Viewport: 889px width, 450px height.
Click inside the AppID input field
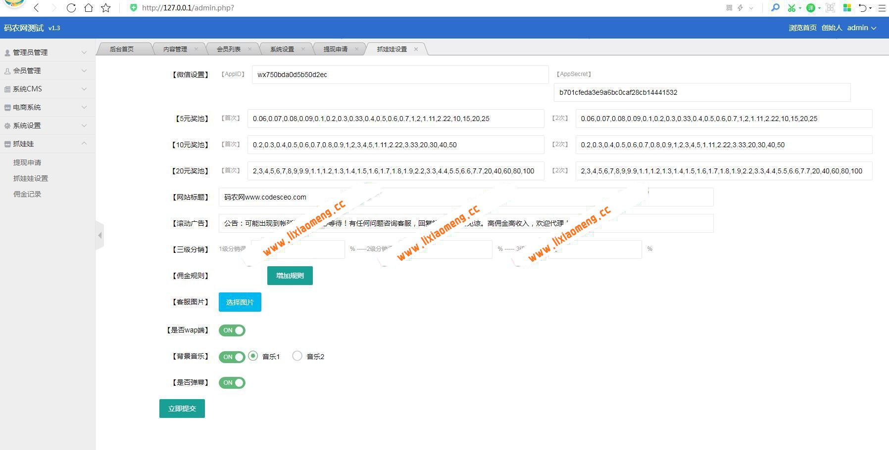pyautogui.click(x=399, y=75)
